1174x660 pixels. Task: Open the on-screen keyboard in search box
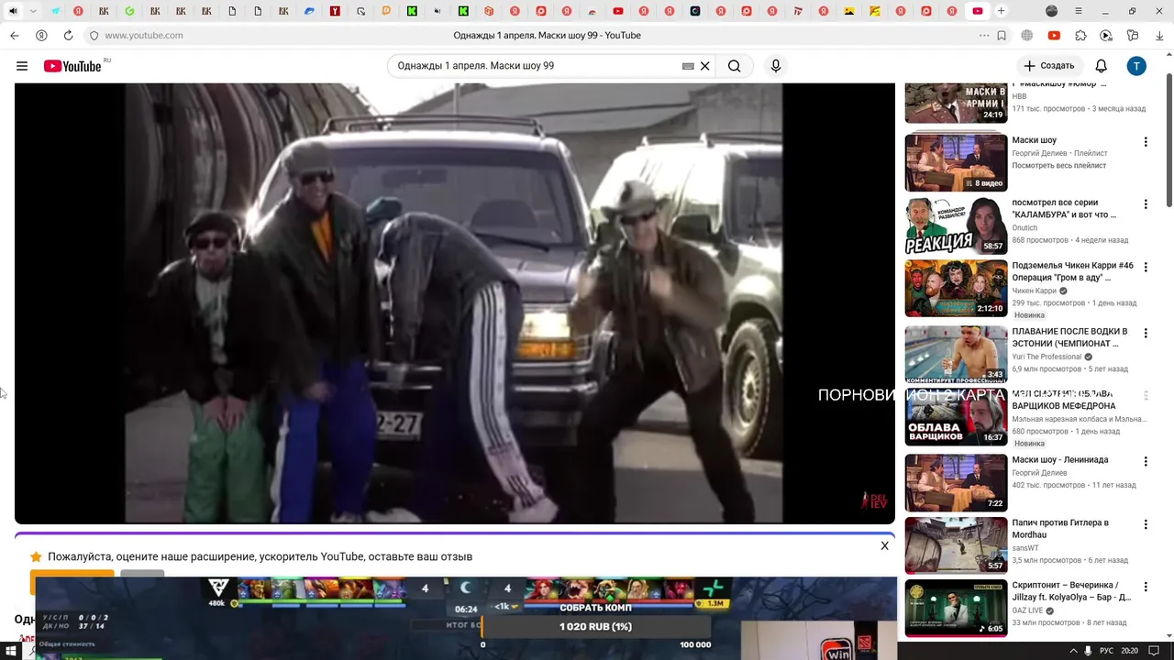click(688, 66)
